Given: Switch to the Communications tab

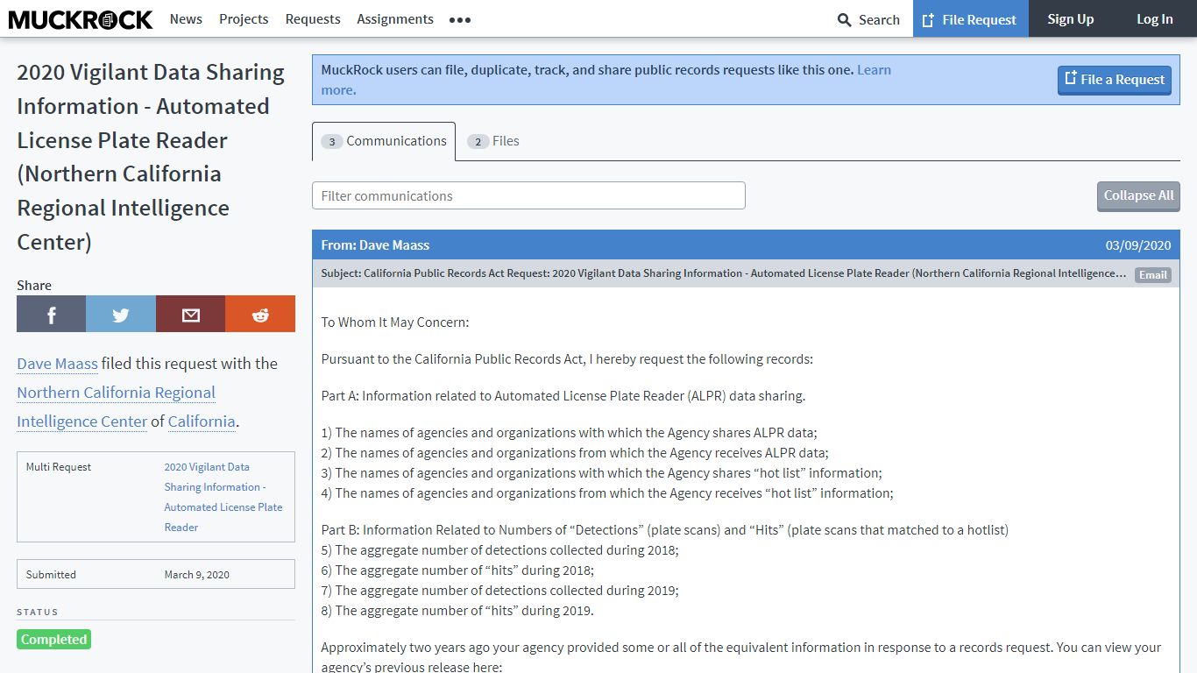Looking at the screenshot, I should click(384, 141).
